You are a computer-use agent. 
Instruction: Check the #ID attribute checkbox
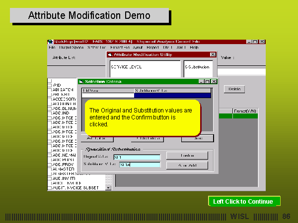50,85
